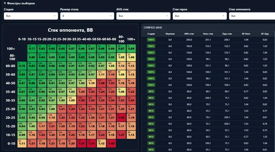Click the 100% badge in the 160.0 row

(x=151, y=46)
